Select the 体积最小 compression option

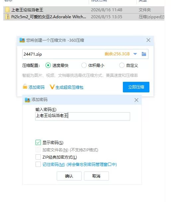point(84,65)
